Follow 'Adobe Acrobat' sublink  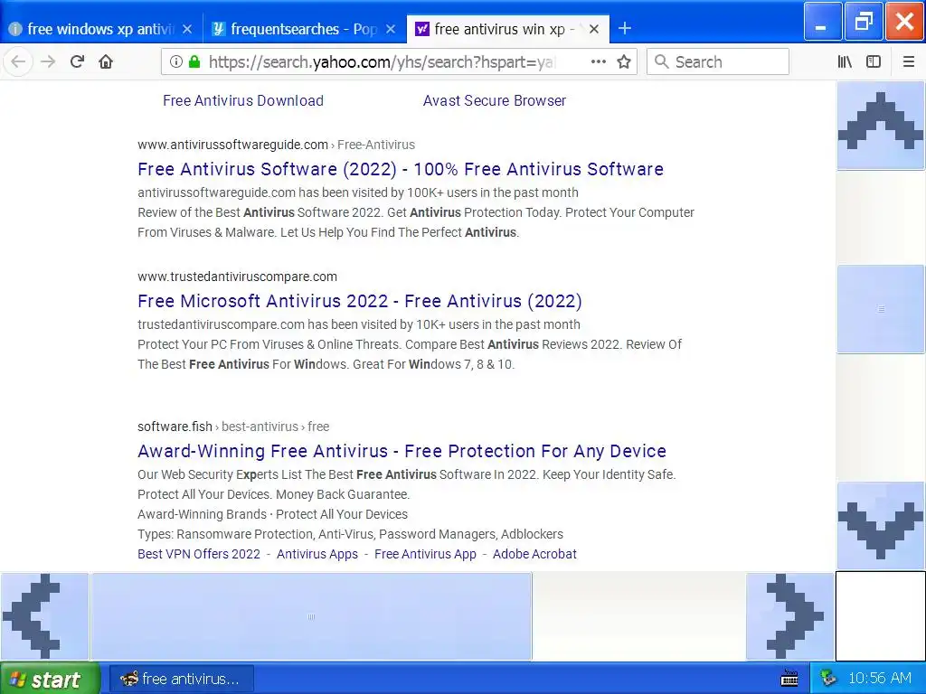534,554
